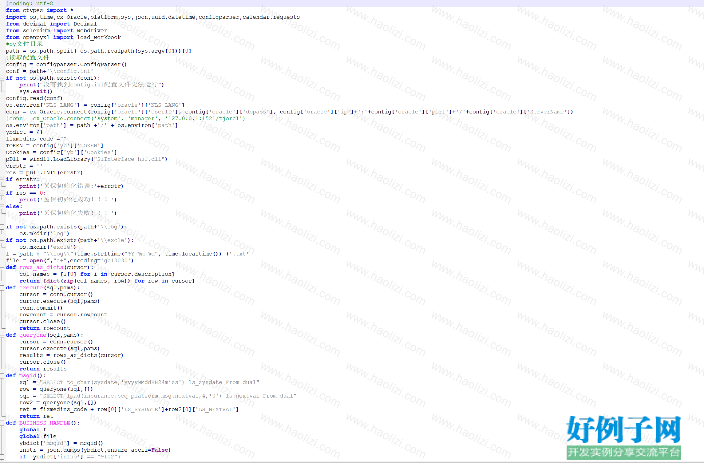This screenshot has height=463, width=704.
Task: Click the ybdict['msgid'] = msgid() line
Action: (61, 443)
